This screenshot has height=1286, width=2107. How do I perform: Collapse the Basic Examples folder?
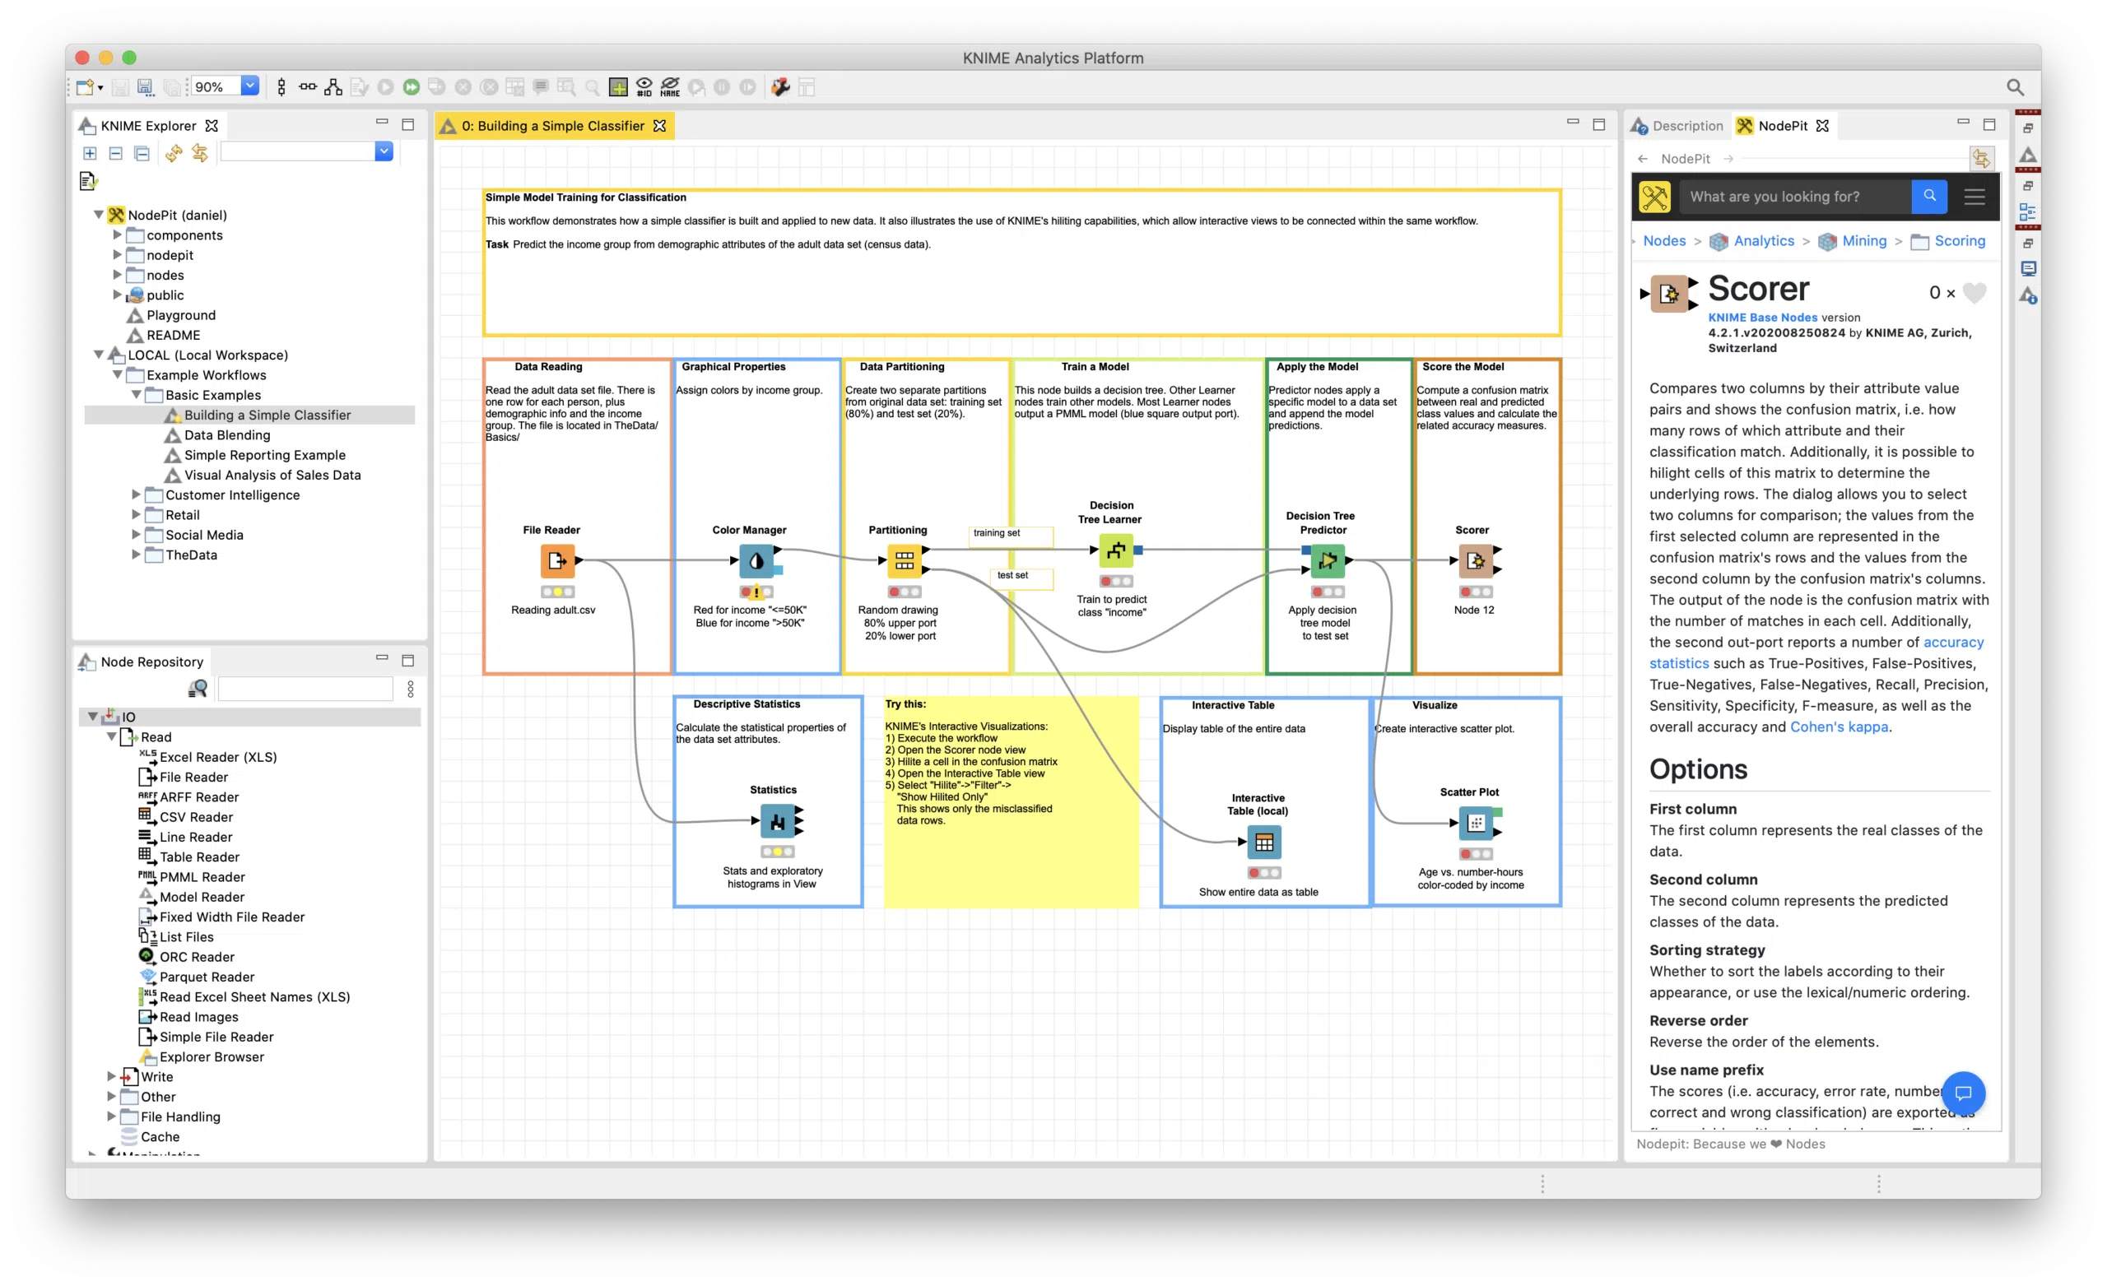coord(137,395)
